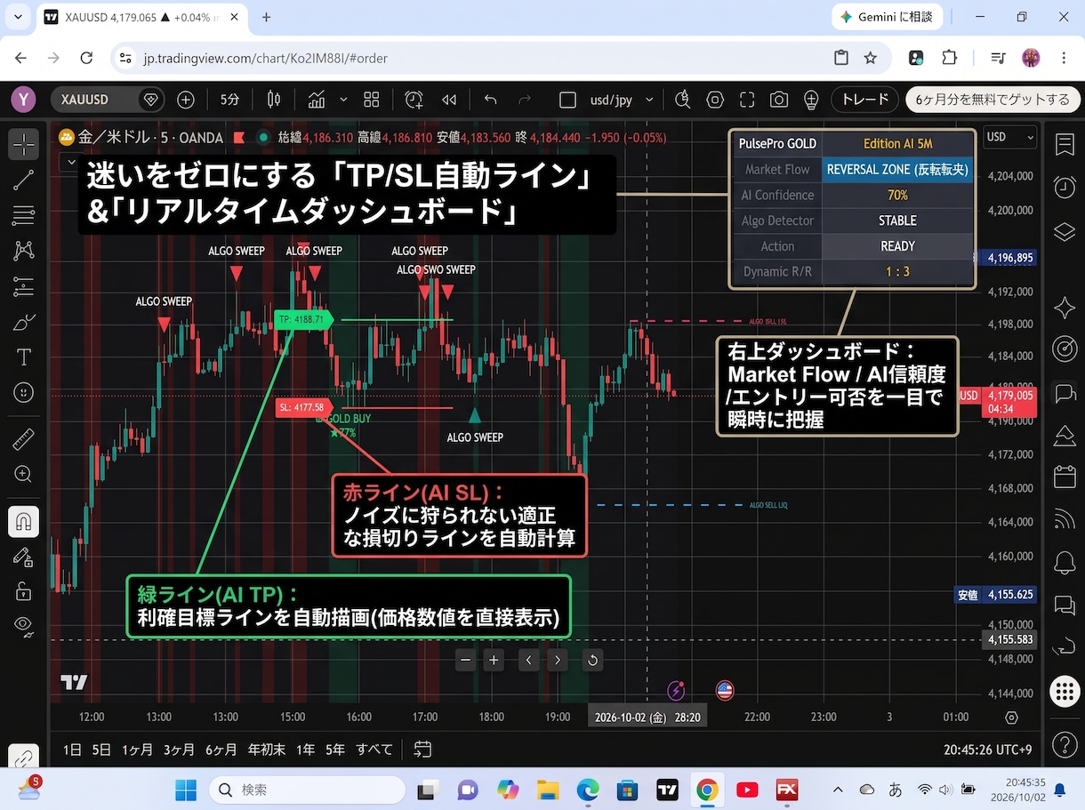Add a symbol to compare
This screenshot has height=810, width=1085.
tap(186, 100)
